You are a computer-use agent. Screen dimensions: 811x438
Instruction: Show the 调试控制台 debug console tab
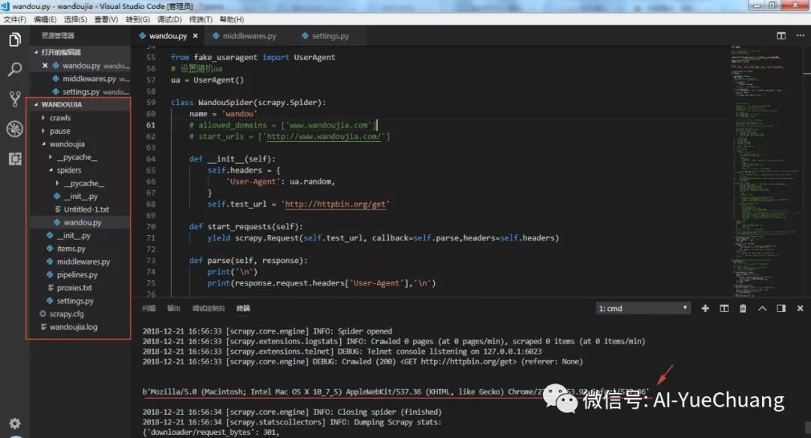click(209, 308)
